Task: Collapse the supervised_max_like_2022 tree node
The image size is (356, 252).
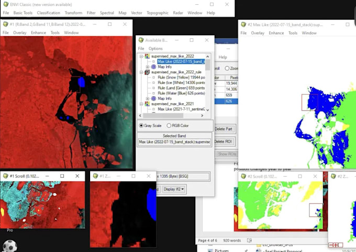Action: [x=141, y=56]
